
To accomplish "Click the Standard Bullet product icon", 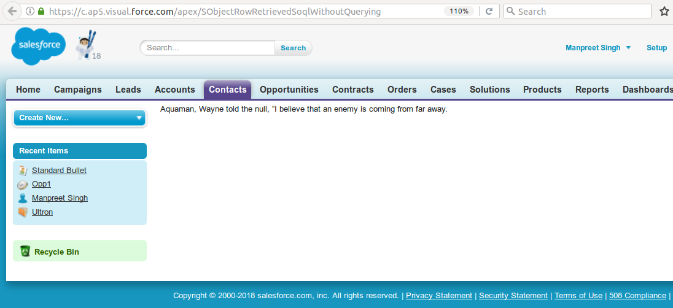I will point(23,171).
